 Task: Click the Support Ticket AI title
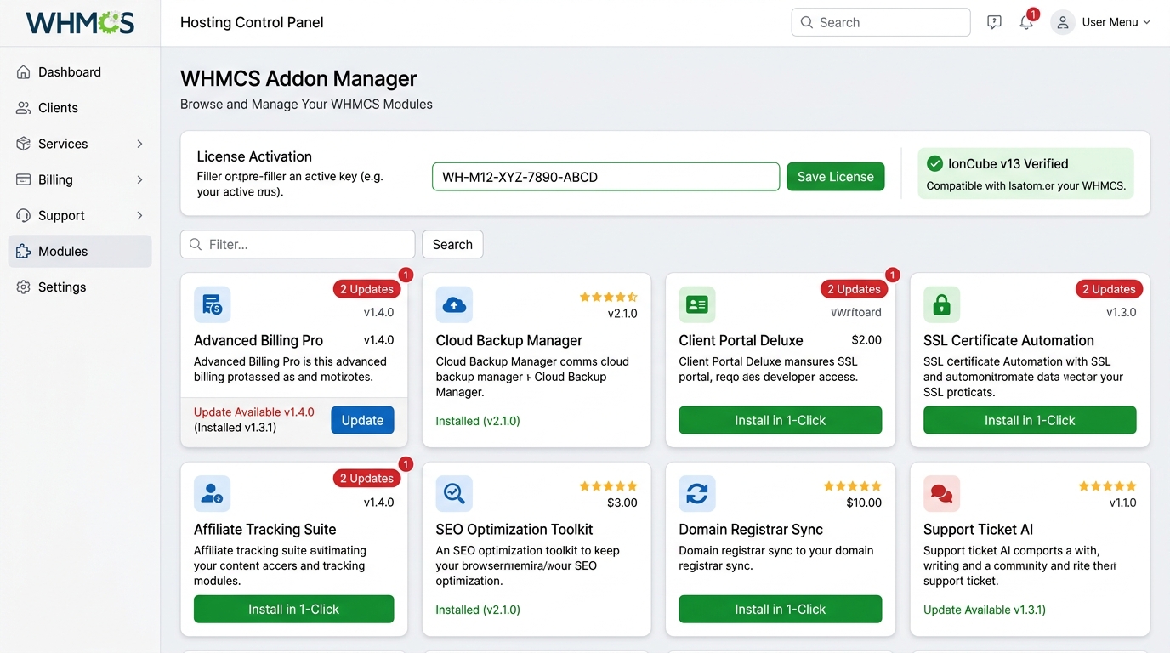(x=978, y=529)
